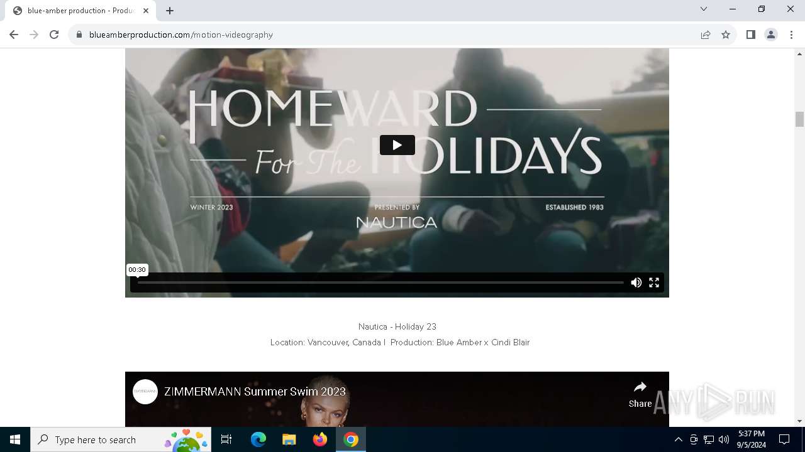Click the address bar URL
Screen dimensions: 805x452
pos(181,35)
